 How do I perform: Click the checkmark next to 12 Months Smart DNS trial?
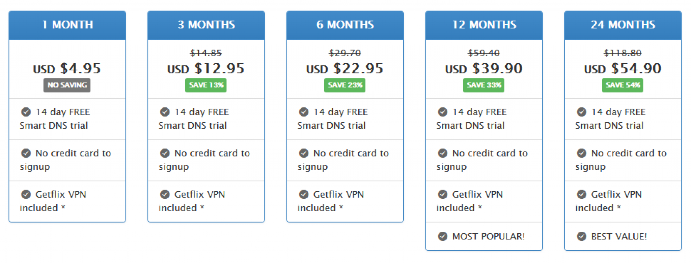[443, 112]
